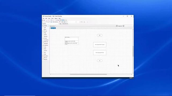This screenshot has height=96, width=172.
Task: Open the Edit menu
Action: [46, 18]
